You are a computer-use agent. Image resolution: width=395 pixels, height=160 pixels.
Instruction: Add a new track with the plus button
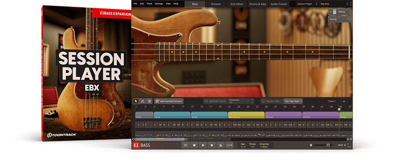point(344,101)
